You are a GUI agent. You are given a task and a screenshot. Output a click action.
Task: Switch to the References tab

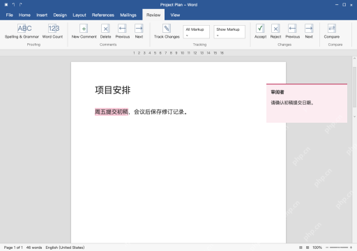[103, 15]
